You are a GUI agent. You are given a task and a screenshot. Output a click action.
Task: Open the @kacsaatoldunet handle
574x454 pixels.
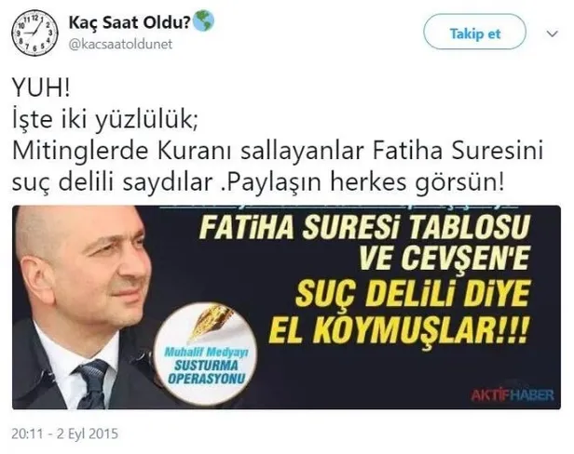[x=120, y=45]
